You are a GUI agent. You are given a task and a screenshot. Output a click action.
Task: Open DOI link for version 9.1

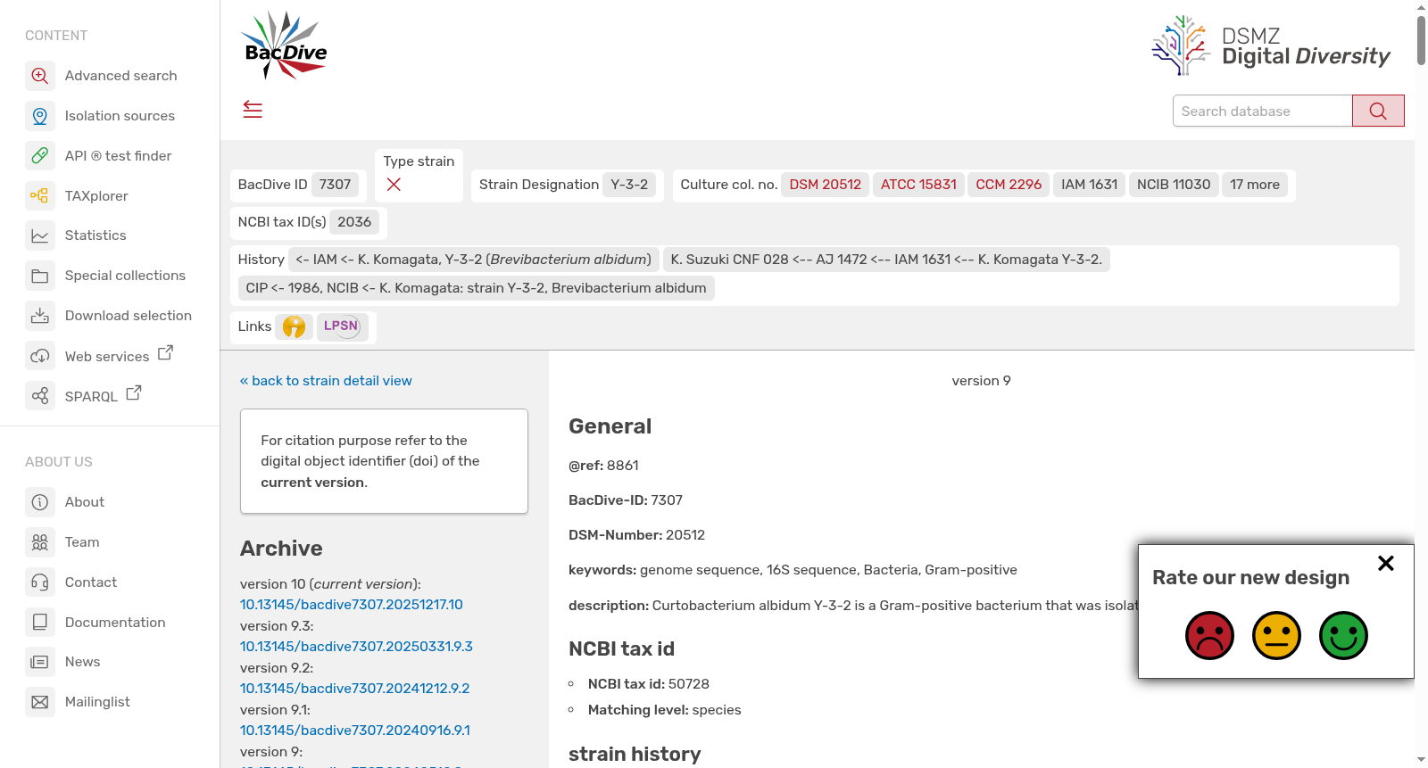(x=354, y=731)
